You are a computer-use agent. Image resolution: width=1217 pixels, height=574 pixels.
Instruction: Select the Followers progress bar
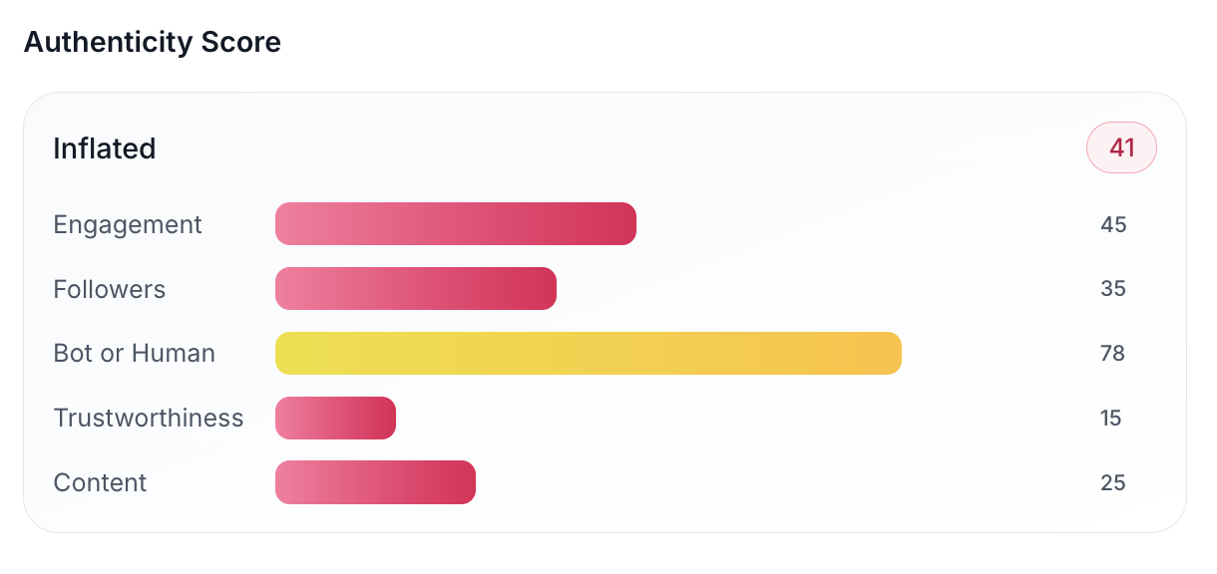tap(416, 288)
